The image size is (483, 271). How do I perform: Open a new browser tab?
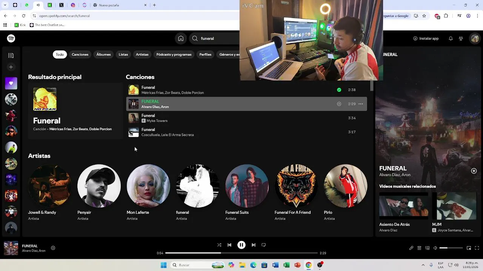pyautogui.click(x=154, y=5)
